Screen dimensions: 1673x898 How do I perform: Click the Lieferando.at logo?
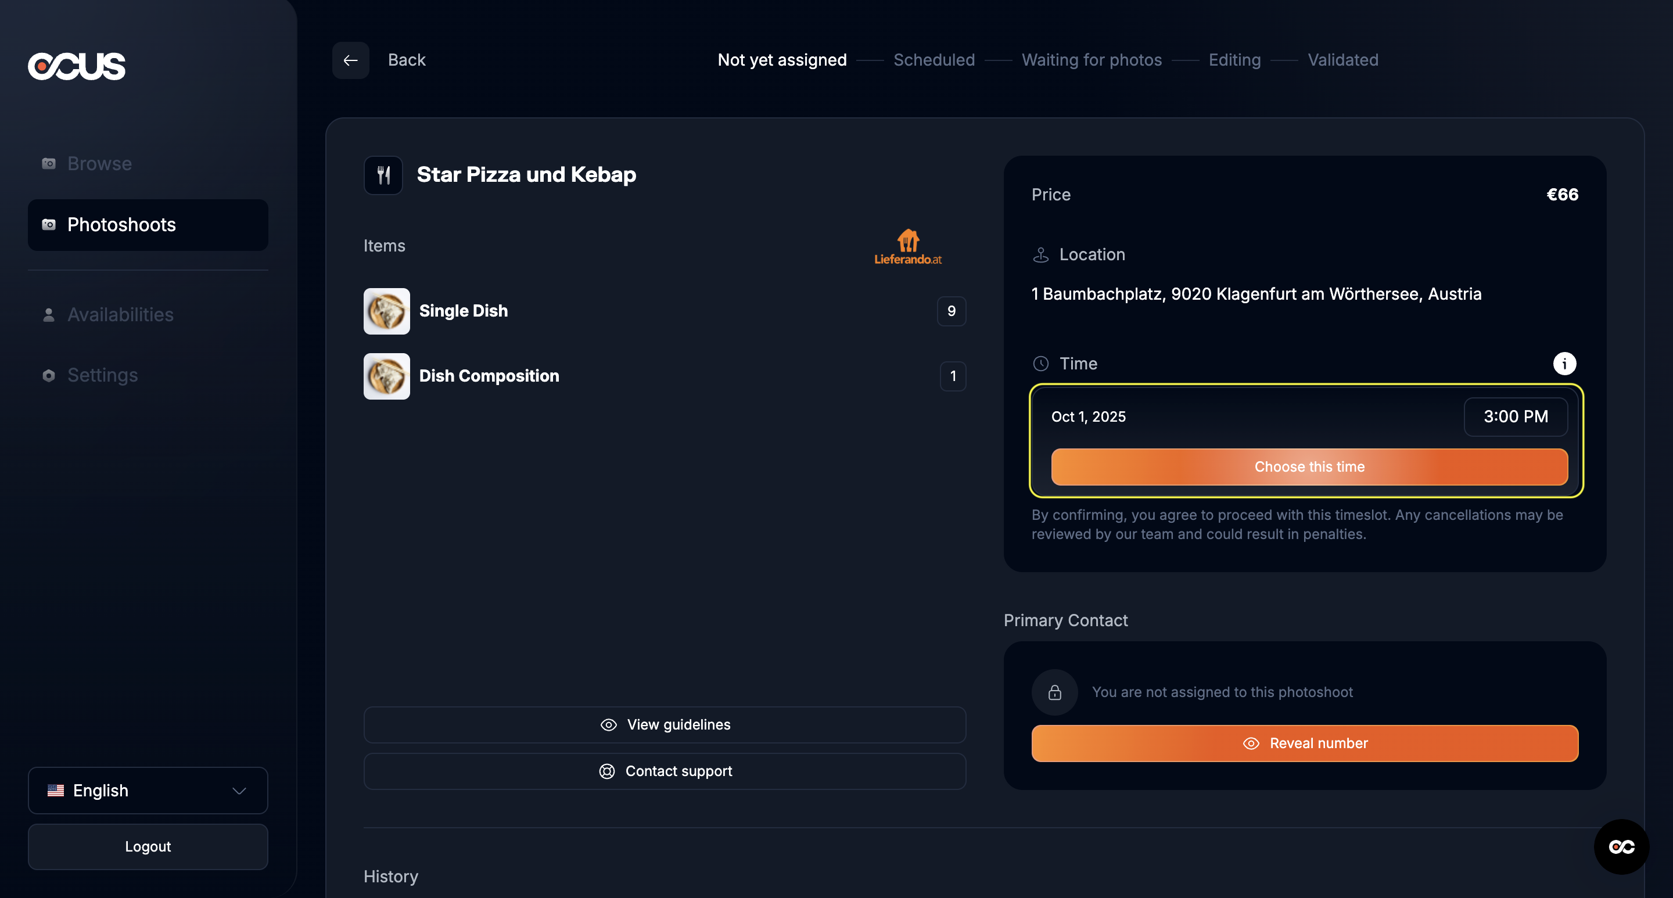(x=907, y=247)
